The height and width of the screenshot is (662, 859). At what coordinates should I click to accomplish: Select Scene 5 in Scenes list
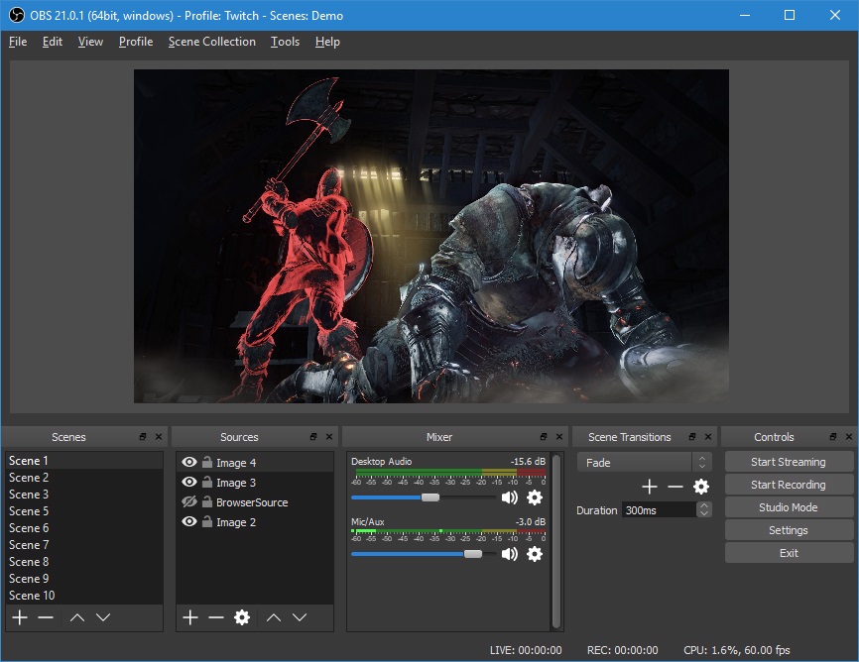84,511
